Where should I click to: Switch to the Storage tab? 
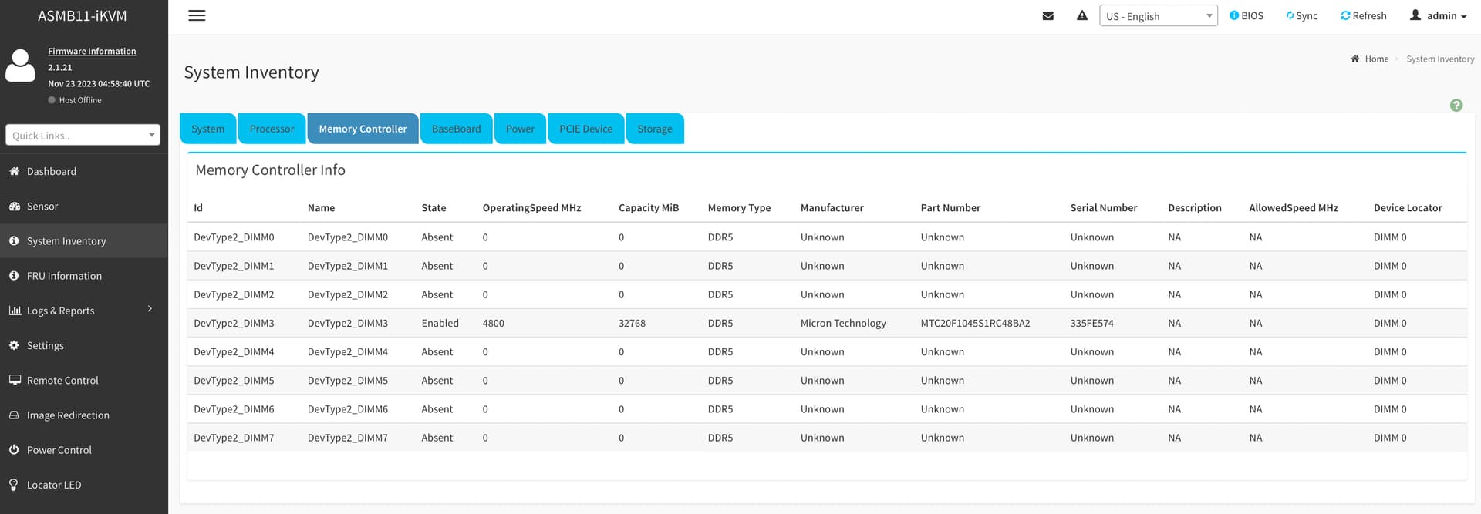coord(654,129)
